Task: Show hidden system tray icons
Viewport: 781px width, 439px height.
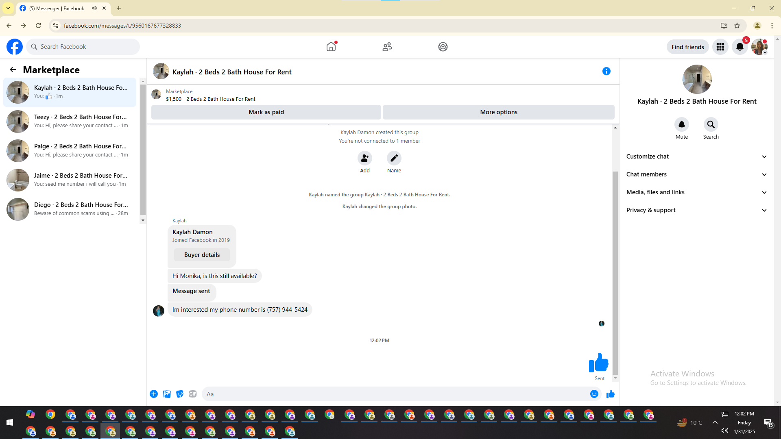Action: point(715,423)
